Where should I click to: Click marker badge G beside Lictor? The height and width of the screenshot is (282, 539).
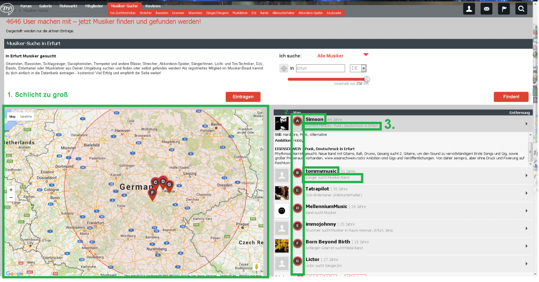(298, 261)
